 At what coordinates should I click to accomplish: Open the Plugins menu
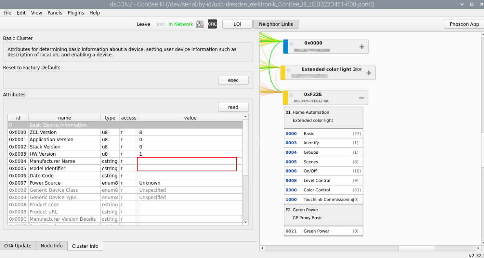click(76, 13)
